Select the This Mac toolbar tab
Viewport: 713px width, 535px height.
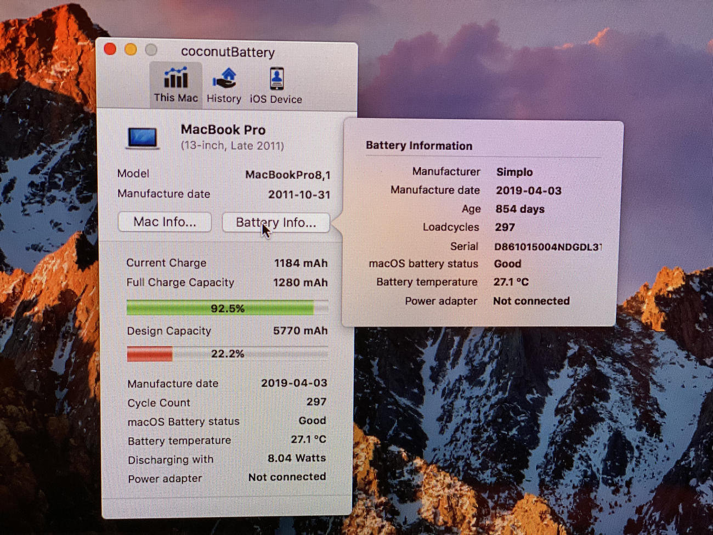pyautogui.click(x=176, y=84)
